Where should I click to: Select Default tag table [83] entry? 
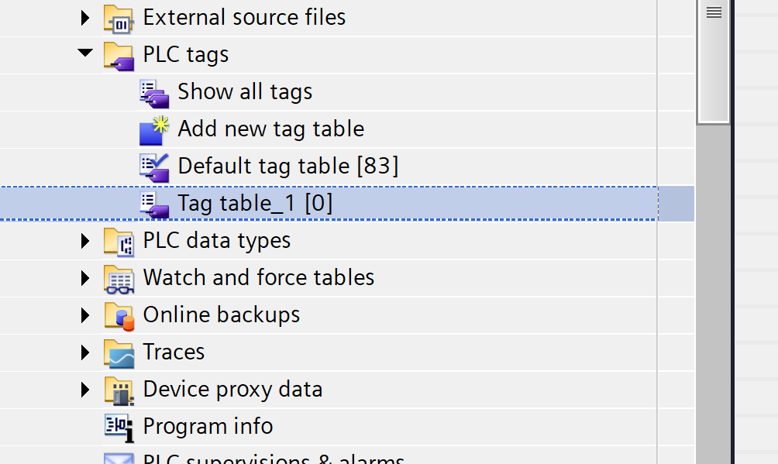click(x=287, y=166)
